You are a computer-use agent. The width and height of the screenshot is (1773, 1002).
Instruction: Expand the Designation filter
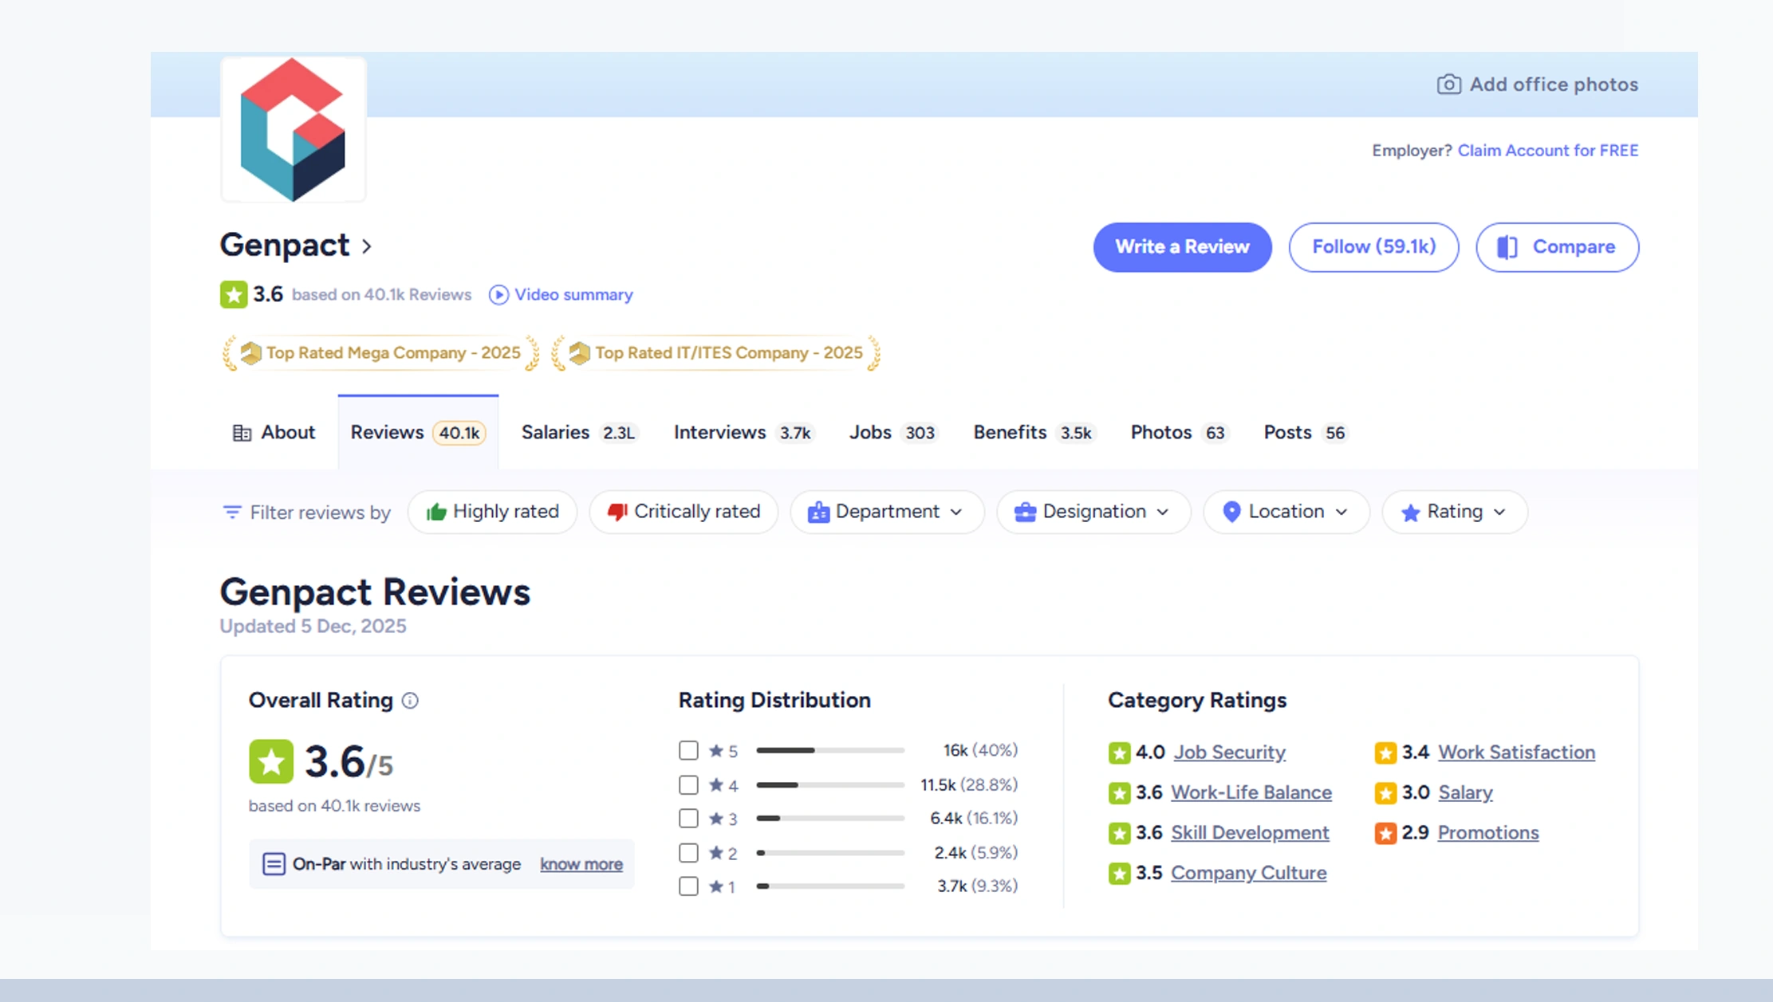click(1093, 512)
